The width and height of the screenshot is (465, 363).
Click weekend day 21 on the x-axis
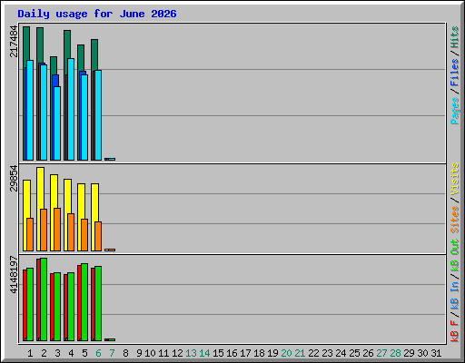coord(300,353)
